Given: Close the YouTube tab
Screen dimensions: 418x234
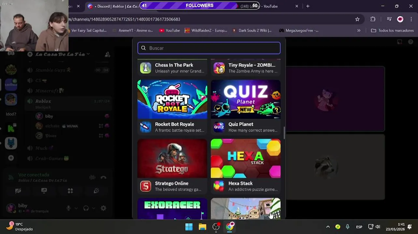Looking at the screenshot, I should [297, 6].
